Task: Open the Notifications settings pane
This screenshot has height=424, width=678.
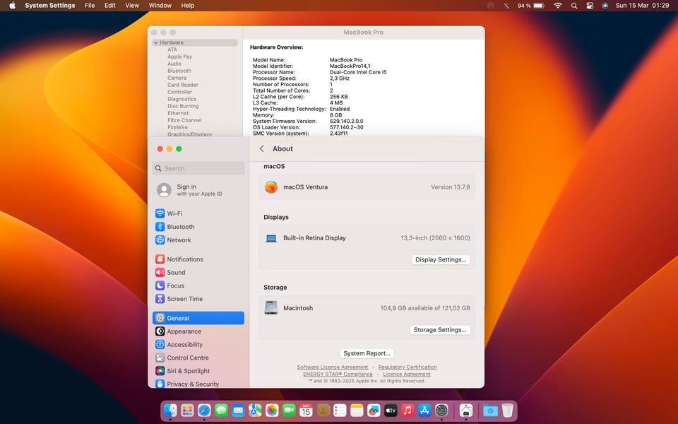Action: (x=184, y=259)
